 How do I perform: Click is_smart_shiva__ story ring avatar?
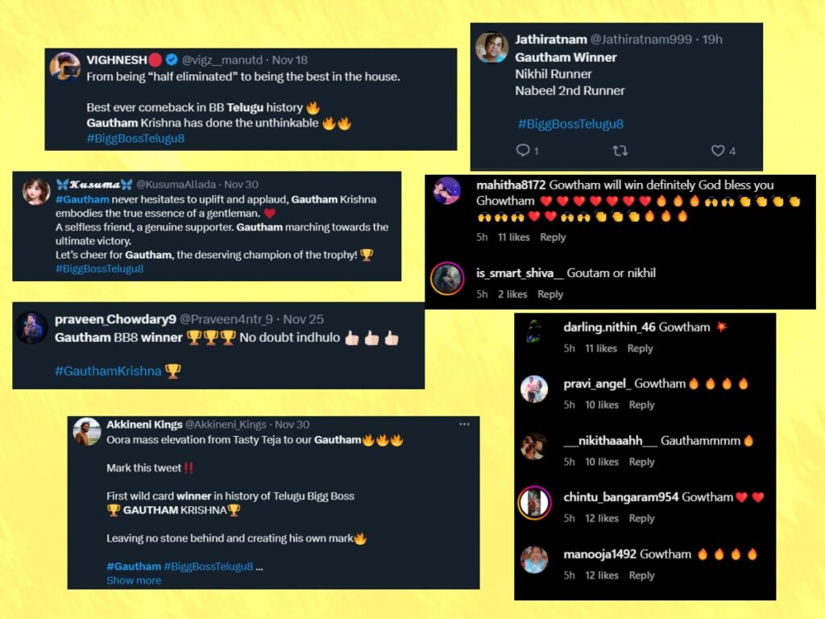point(447,278)
